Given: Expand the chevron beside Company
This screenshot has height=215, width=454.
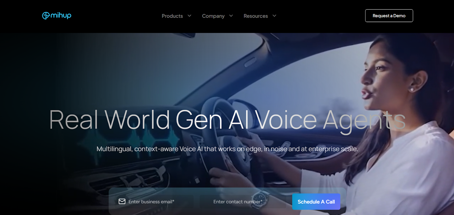Looking at the screenshot, I should 231,16.
